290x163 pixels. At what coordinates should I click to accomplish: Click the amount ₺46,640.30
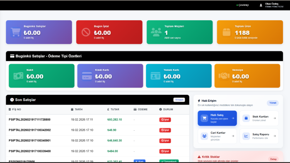point(114,141)
